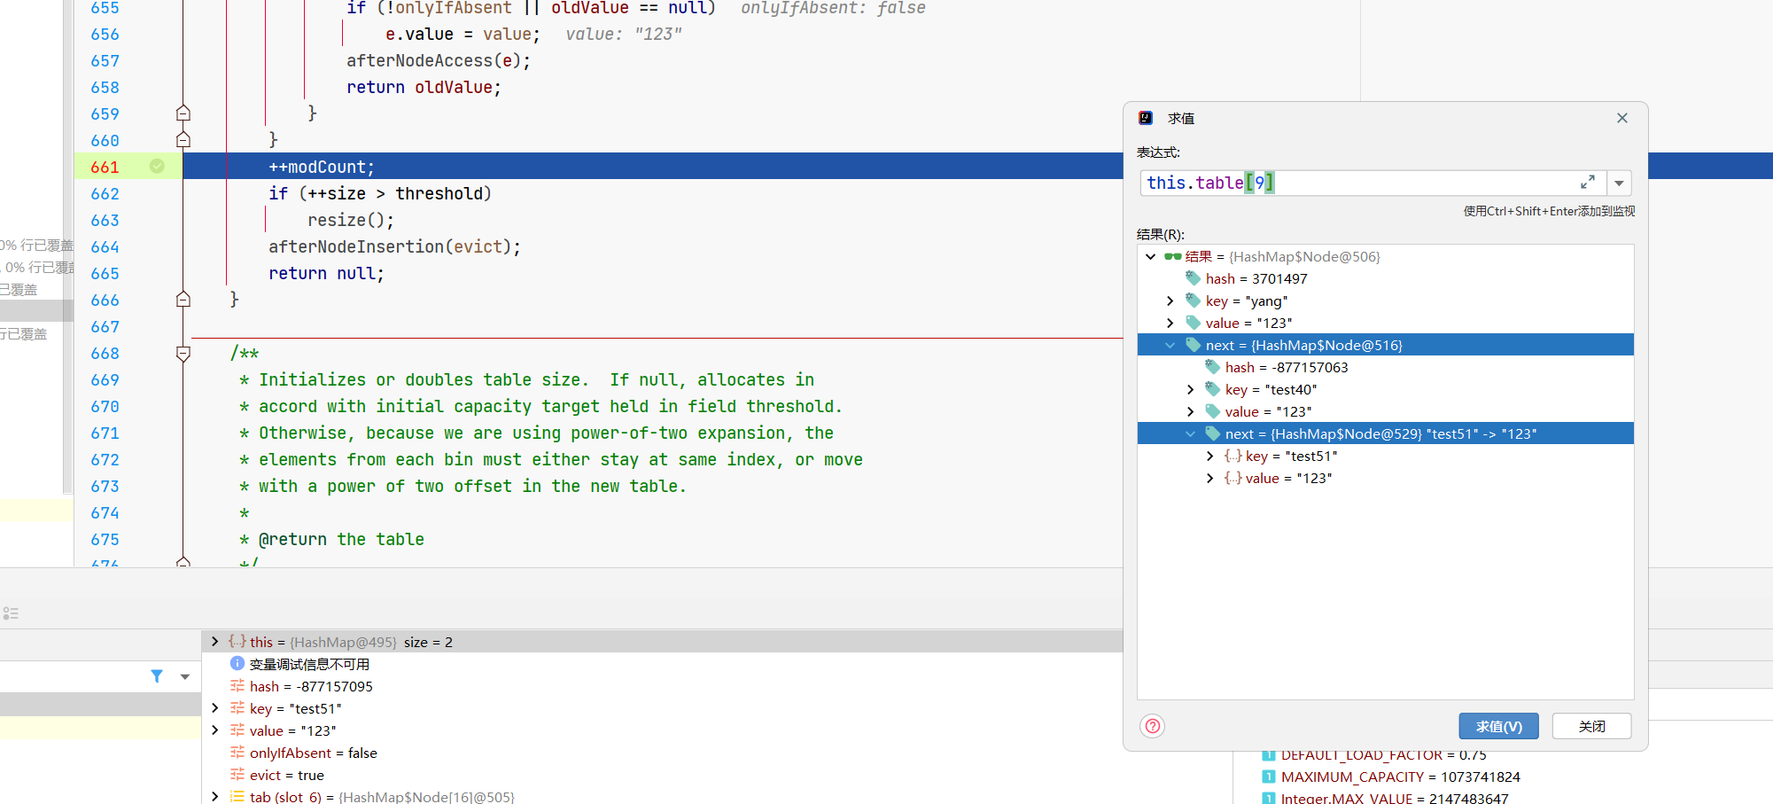Viewport: 1773px width, 804px height.
Task: Click return oldValue on line 658
Action: pos(424,87)
